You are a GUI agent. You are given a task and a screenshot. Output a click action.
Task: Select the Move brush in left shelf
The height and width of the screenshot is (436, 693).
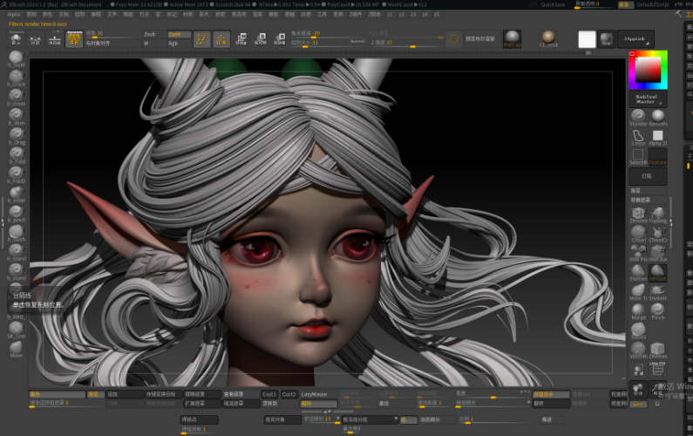(x=17, y=347)
